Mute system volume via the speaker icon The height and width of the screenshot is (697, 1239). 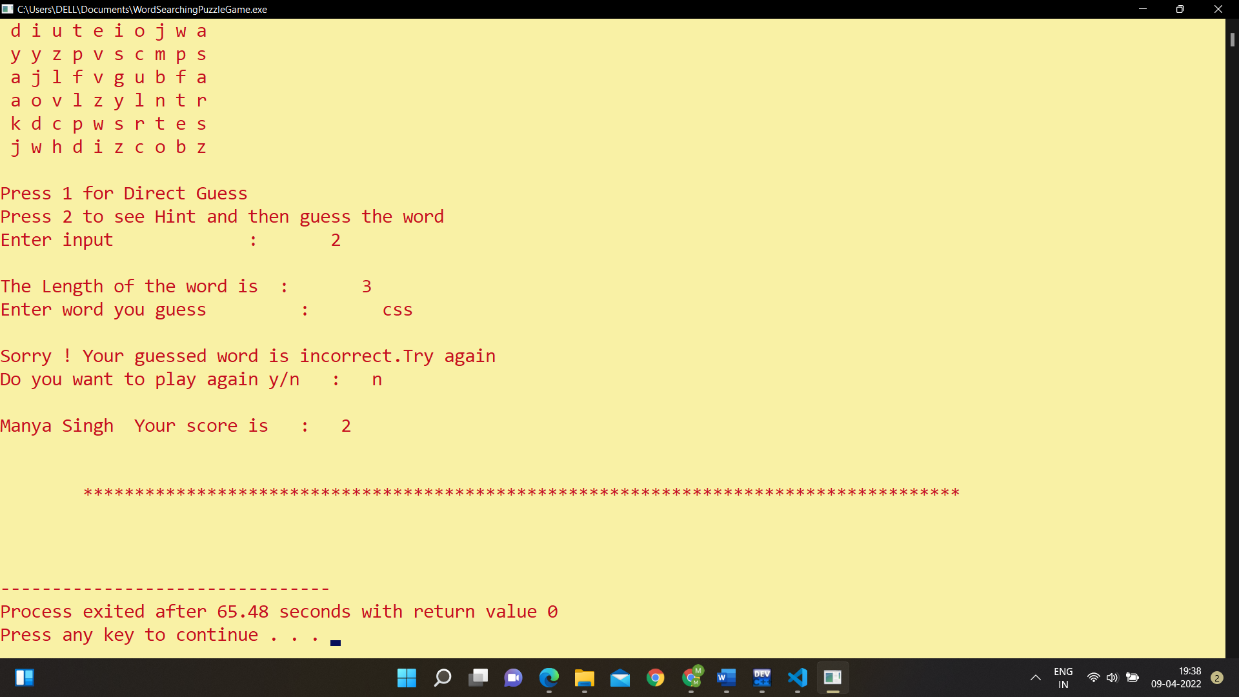click(x=1113, y=678)
